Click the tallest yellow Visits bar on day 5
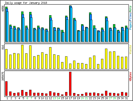Screen dimensions: 133x101 tap(22, 57)
